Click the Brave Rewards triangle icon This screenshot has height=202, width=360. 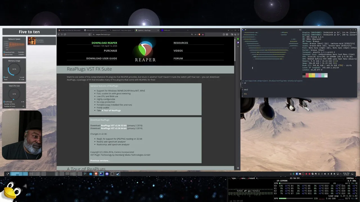click(203, 35)
